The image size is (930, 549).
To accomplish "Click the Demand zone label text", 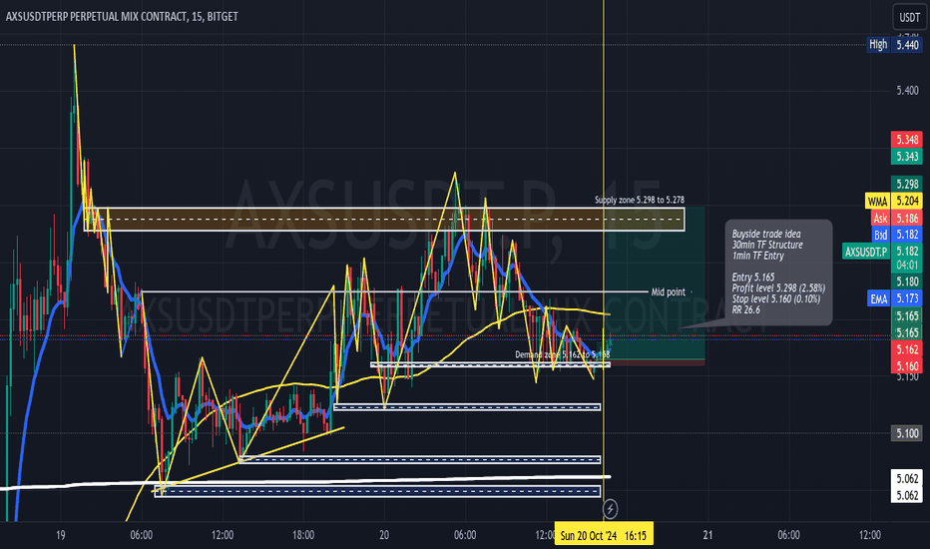I will (562, 355).
